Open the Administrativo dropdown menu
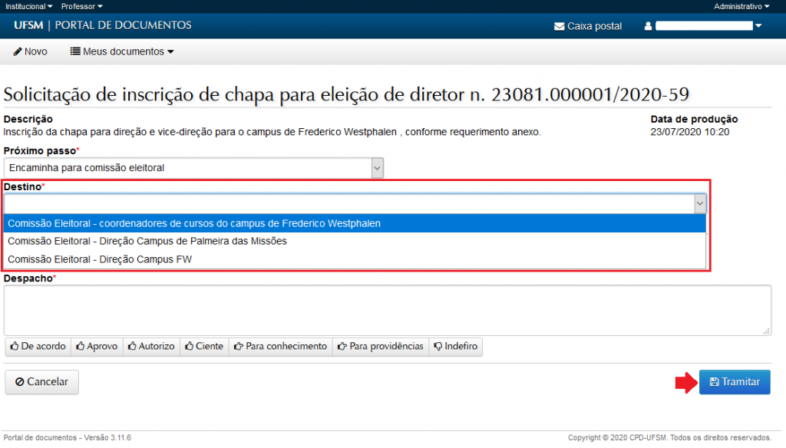Screen dimensions: 786x448 coord(741,6)
